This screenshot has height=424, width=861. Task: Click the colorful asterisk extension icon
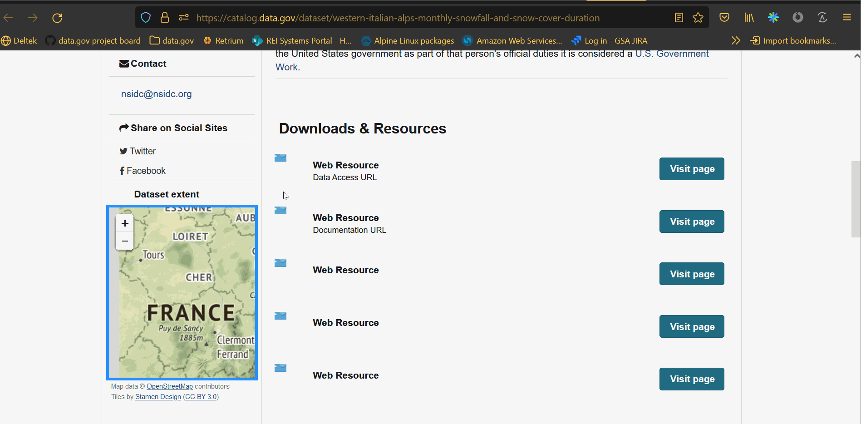[773, 18]
